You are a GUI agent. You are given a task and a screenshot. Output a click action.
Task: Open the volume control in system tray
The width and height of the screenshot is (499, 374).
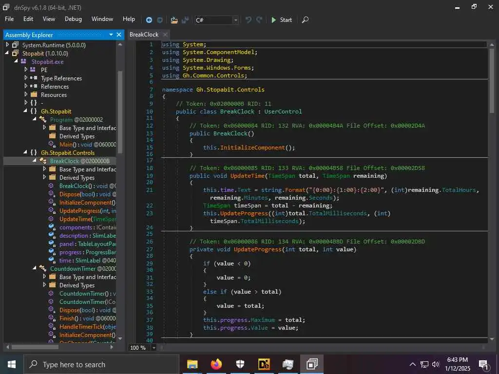436,364
